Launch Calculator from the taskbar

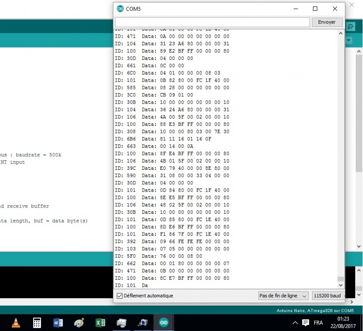coord(37,323)
